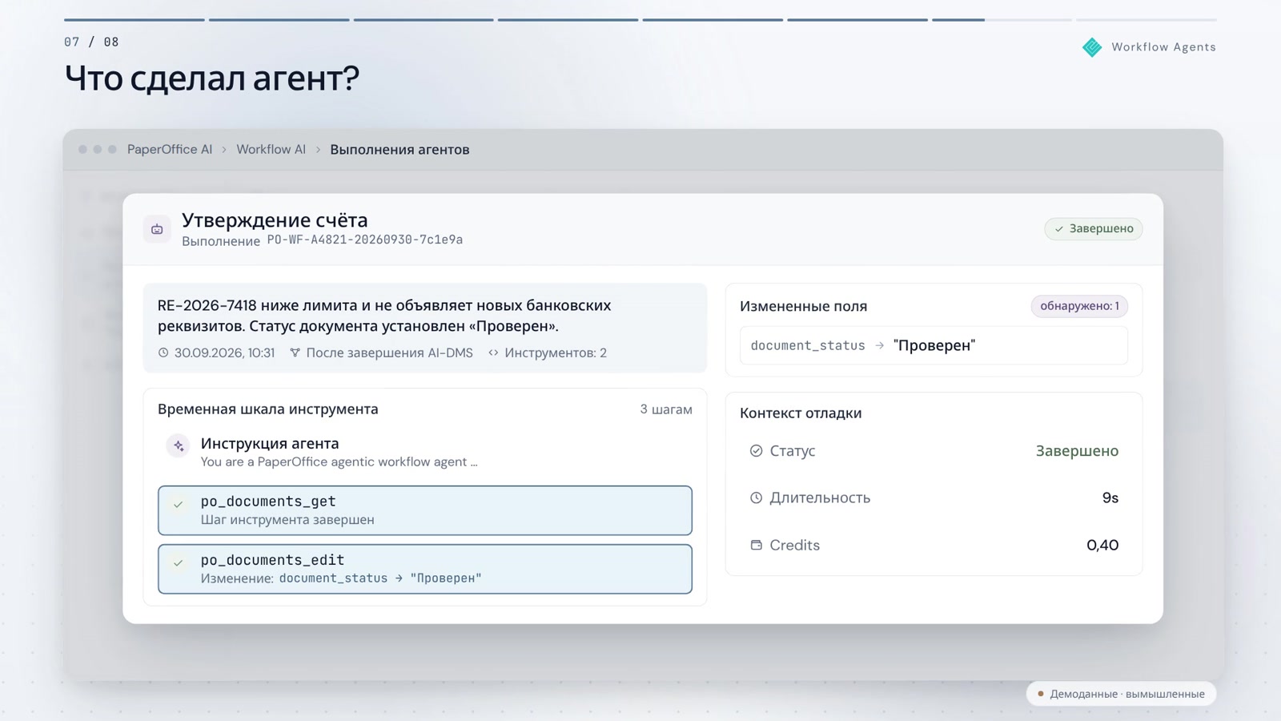
Task: Click the trigger icon beside После завершения AI-DMS
Action: click(x=295, y=352)
